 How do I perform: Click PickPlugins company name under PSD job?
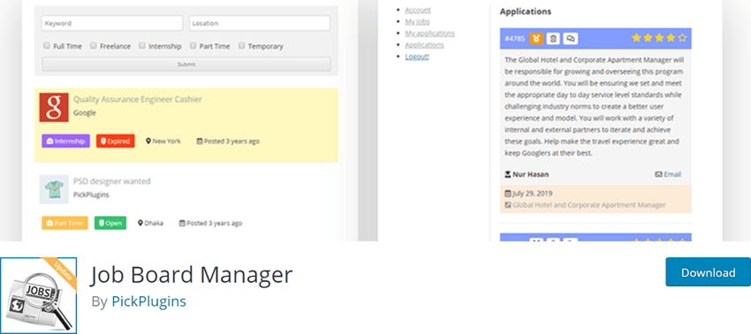(x=91, y=195)
